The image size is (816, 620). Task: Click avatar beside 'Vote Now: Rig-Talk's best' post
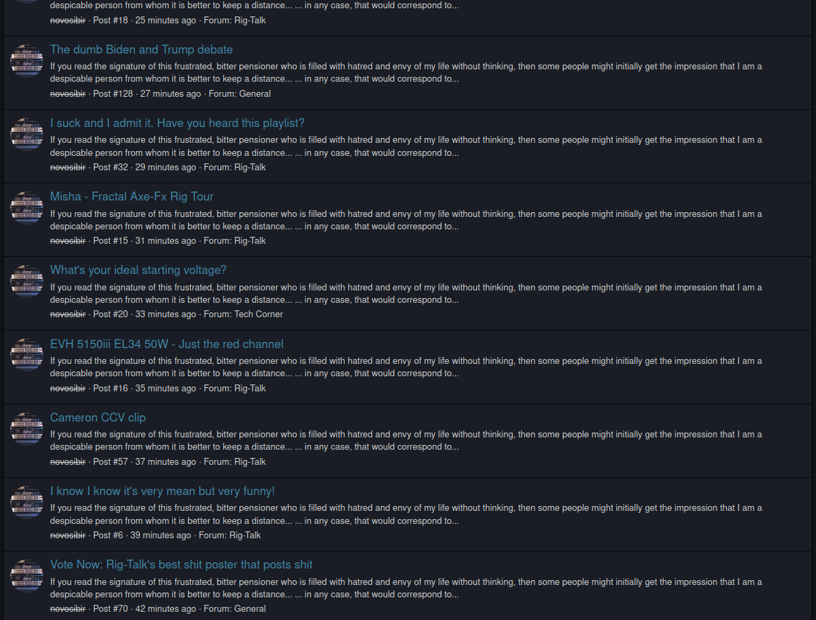[27, 576]
